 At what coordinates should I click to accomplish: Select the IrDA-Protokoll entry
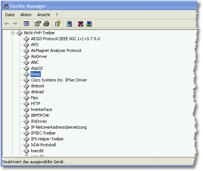pos(43,145)
